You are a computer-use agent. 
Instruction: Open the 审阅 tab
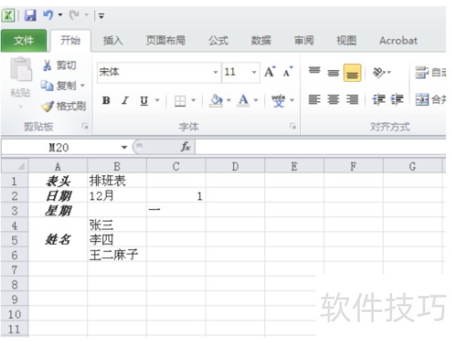(x=304, y=41)
